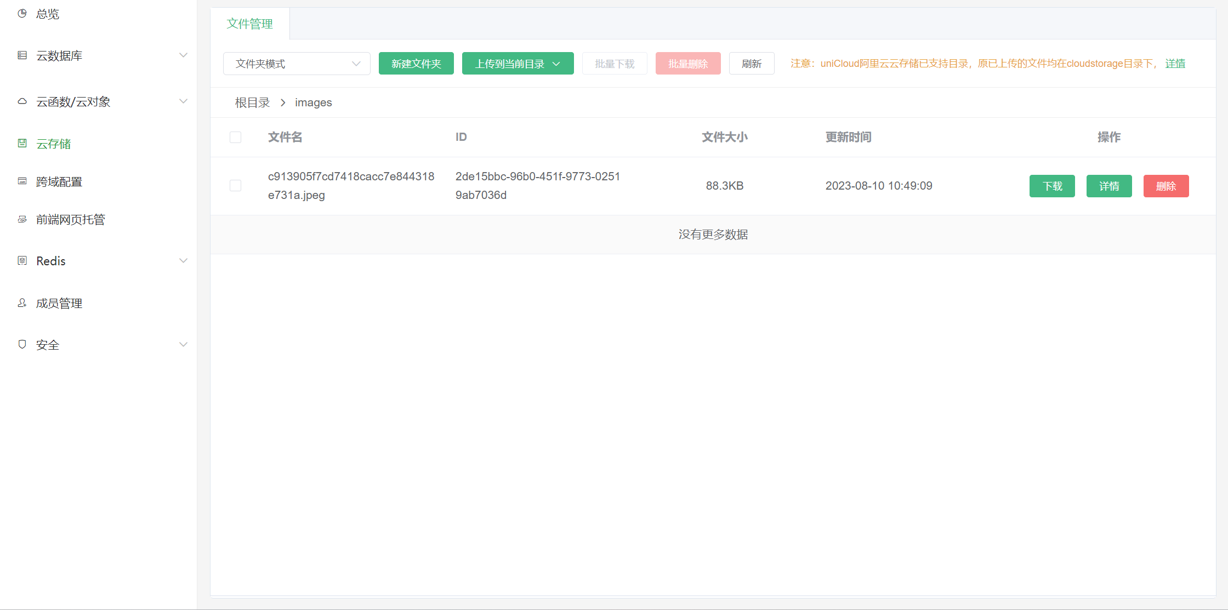The width and height of the screenshot is (1228, 610).
Task: Click the 更新时间 column header
Action: point(849,137)
